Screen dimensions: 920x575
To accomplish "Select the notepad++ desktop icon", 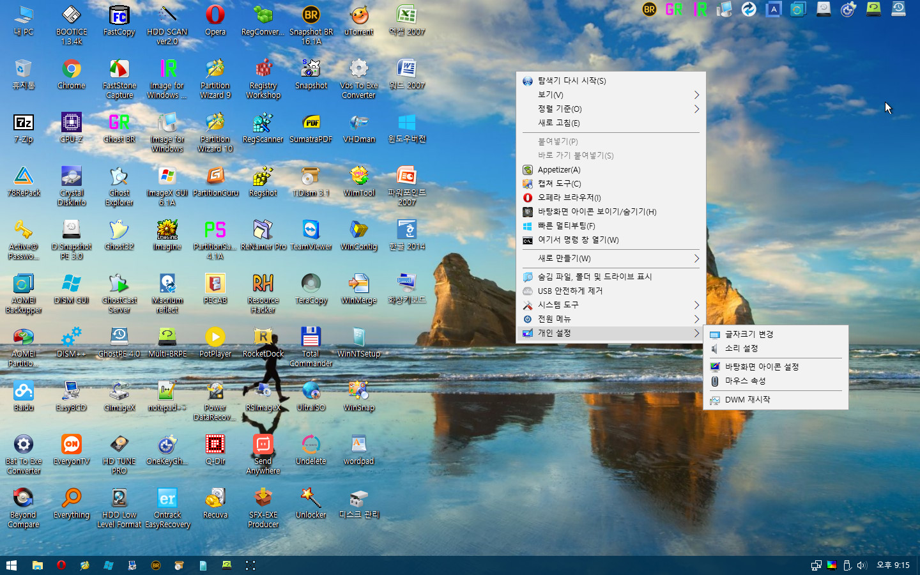I will (167, 396).
